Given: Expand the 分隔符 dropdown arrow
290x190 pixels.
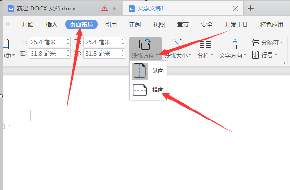Looking at the screenshot, I should 281,42.
